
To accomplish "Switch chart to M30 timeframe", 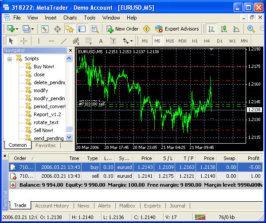I will coord(182,41).
